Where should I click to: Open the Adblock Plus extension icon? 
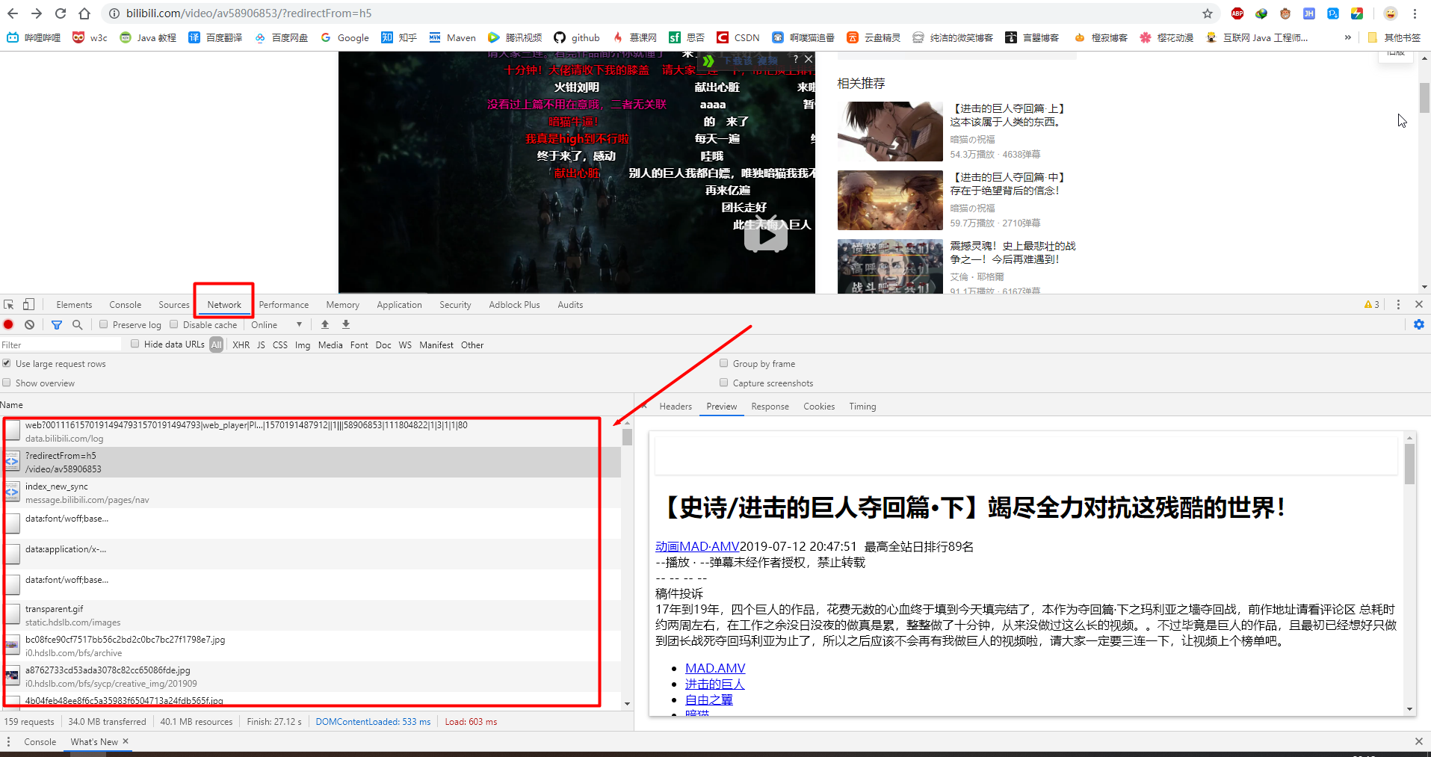[x=1237, y=13]
